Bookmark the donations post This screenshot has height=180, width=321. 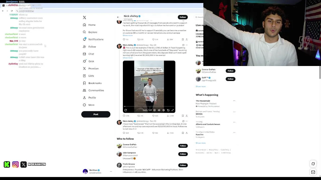tap(183, 39)
